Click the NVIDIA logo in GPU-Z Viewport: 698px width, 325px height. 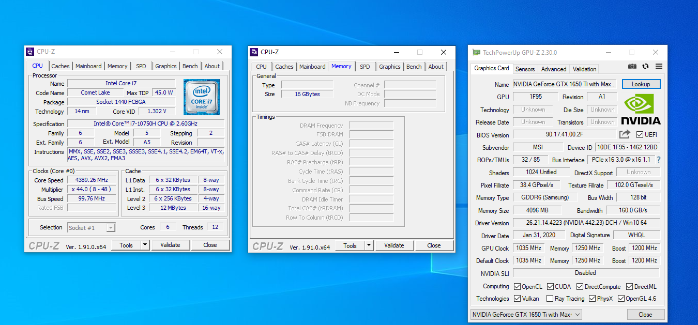(x=641, y=110)
